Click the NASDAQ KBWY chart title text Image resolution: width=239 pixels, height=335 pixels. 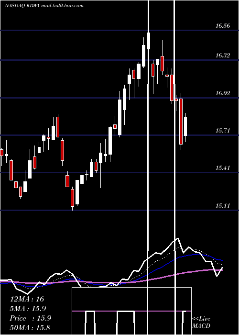[44, 6]
